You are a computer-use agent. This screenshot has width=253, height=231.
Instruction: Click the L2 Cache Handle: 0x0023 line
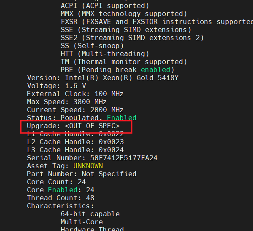tap(75, 142)
